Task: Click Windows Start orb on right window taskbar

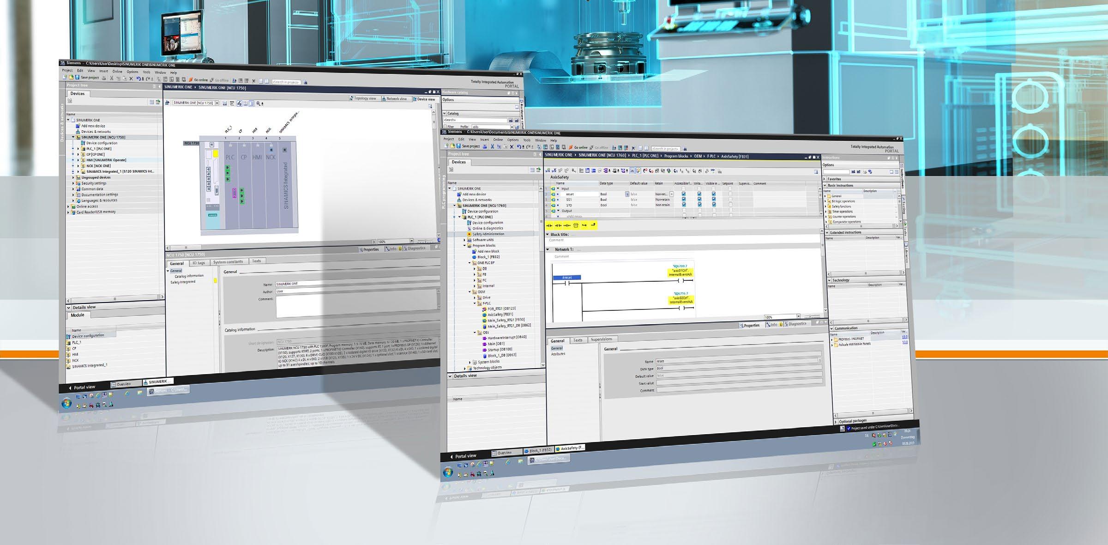Action: (448, 472)
